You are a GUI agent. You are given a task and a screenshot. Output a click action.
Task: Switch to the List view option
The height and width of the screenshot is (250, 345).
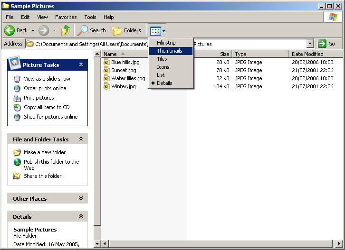161,75
